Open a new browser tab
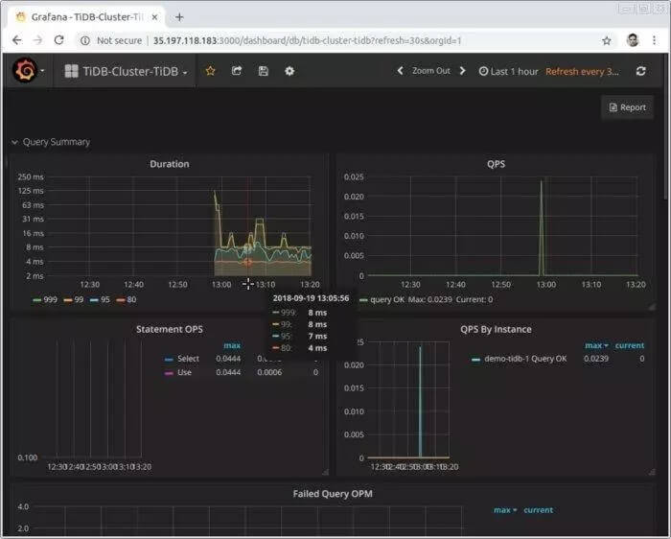671x539 pixels. tap(179, 16)
